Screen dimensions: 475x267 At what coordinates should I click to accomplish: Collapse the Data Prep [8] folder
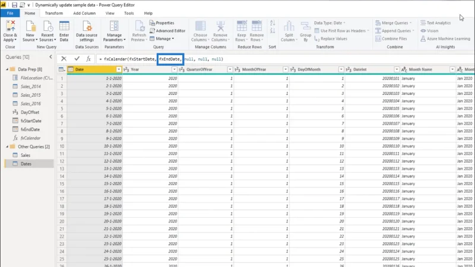(7, 69)
